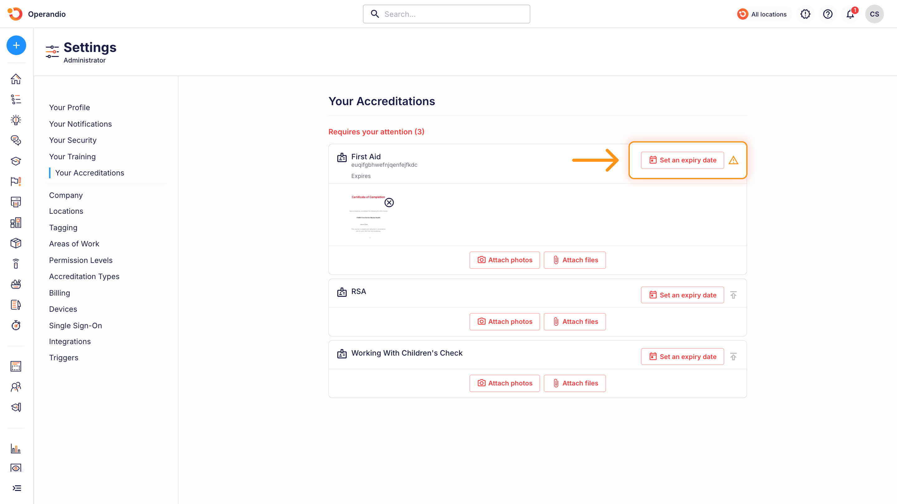Set an expiry date for First Aid
The width and height of the screenshot is (897, 504).
[x=682, y=160]
